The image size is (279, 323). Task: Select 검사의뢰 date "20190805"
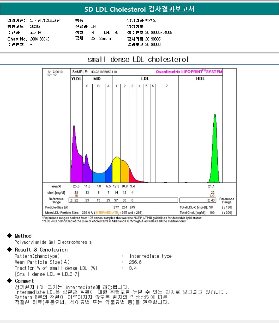[153, 39]
